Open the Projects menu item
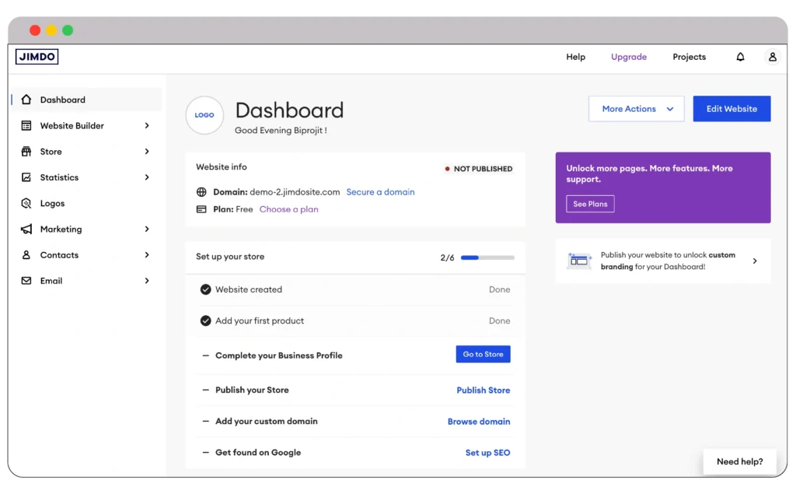The width and height of the screenshot is (796, 494). 689,56
